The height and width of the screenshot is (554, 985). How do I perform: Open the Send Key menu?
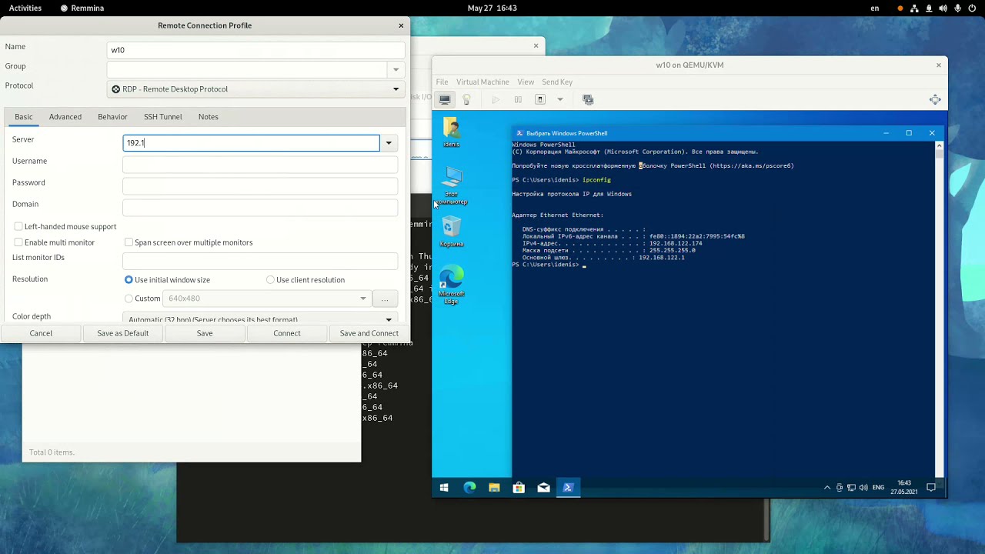557,82
